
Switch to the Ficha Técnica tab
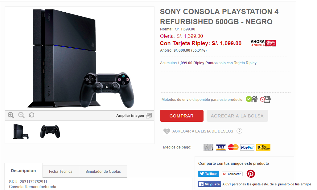(x=61, y=172)
